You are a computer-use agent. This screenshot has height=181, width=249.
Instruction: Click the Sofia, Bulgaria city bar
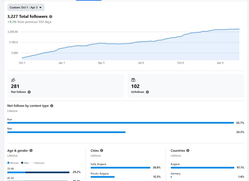[x=120, y=168]
